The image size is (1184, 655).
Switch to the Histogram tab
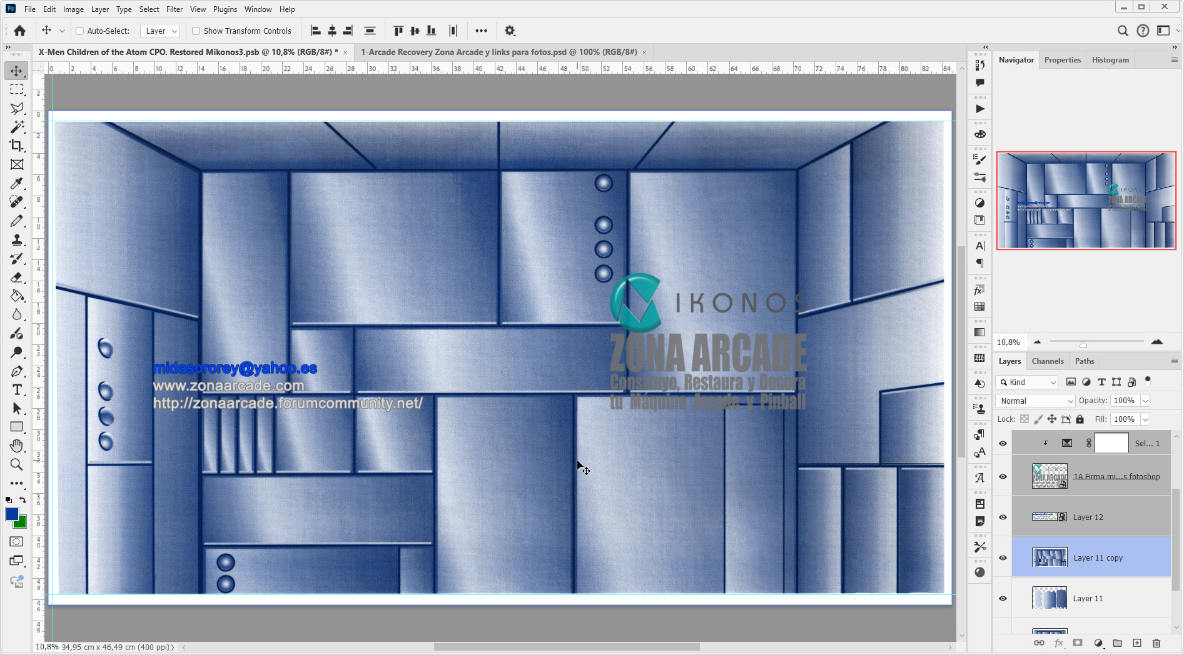(1110, 60)
